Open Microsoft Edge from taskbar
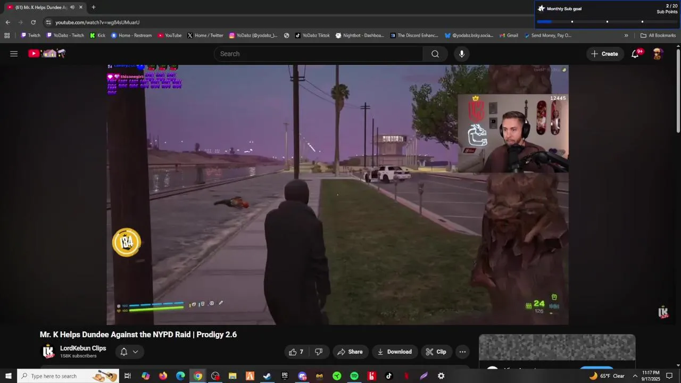681x383 pixels. 180,376
